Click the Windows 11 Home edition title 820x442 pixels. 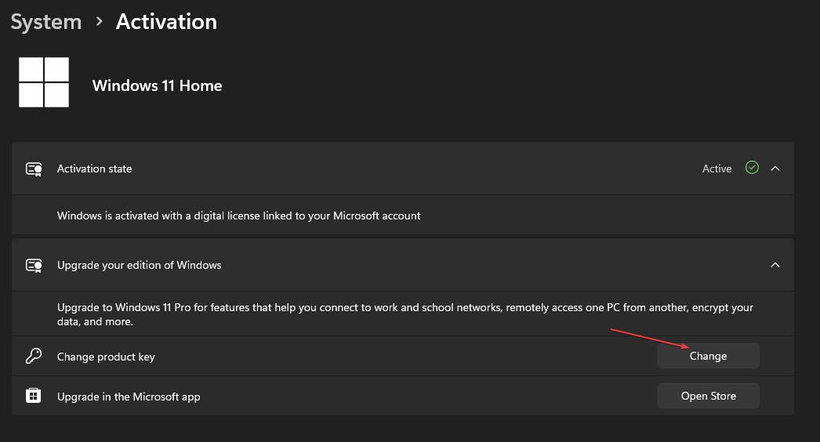(157, 85)
